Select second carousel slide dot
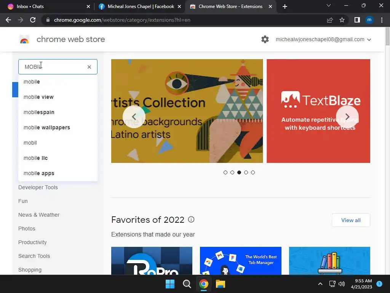Viewport: 390px width, 293px height. click(x=232, y=172)
